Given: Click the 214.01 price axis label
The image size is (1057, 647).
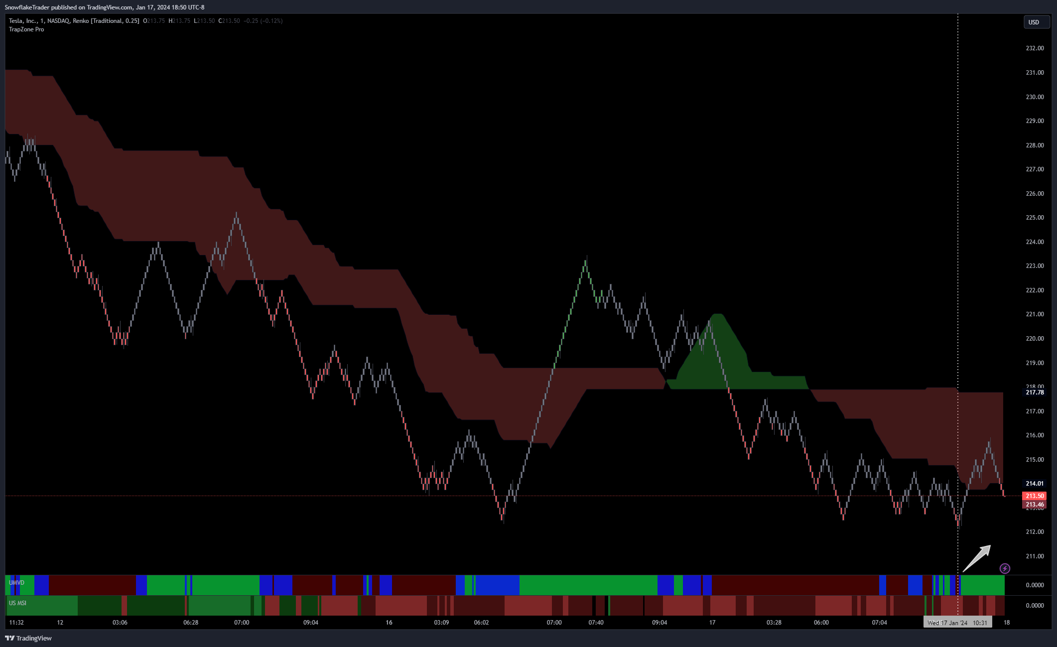Looking at the screenshot, I should point(1035,484).
